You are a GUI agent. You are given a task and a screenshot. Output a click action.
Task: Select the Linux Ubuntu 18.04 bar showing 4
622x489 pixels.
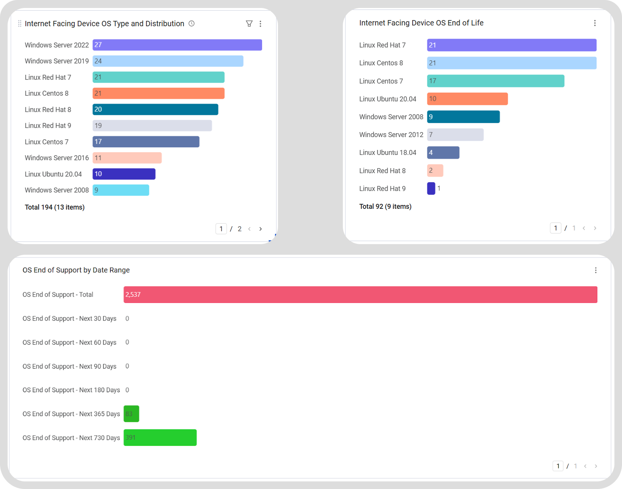click(443, 153)
